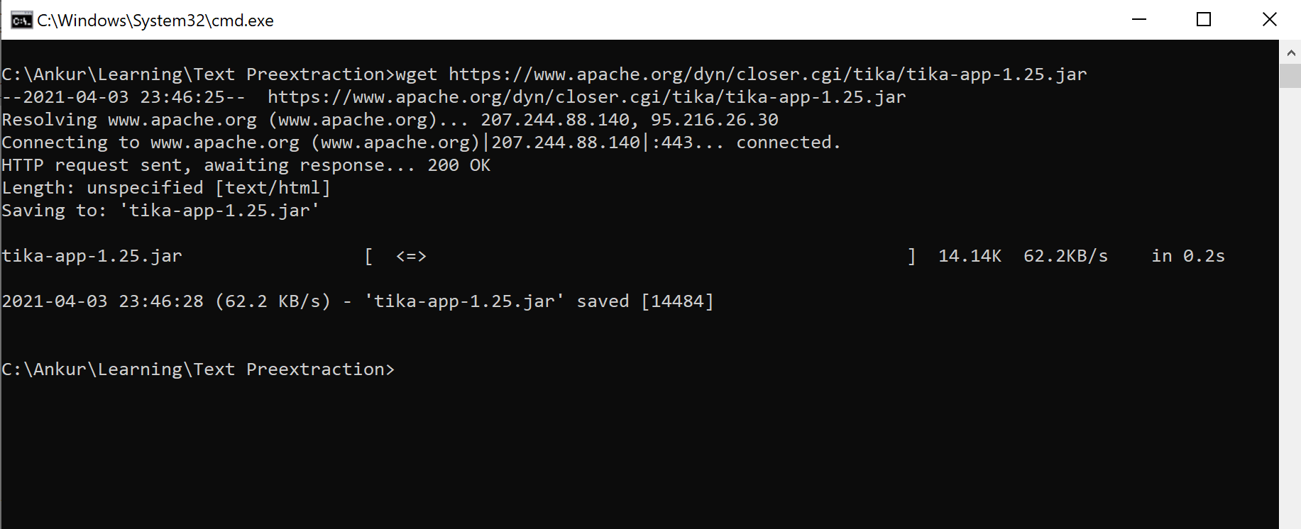Click the active command prompt line

click(199, 369)
